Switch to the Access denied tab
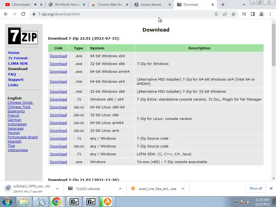The width and height of the screenshot is (276, 207). [150, 5]
